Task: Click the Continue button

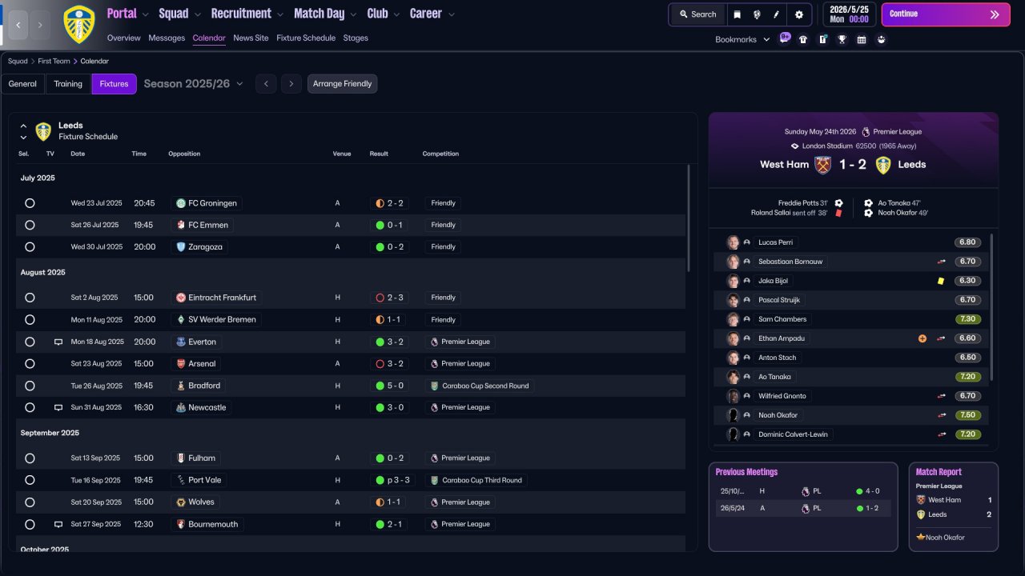Action: click(946, 14)
